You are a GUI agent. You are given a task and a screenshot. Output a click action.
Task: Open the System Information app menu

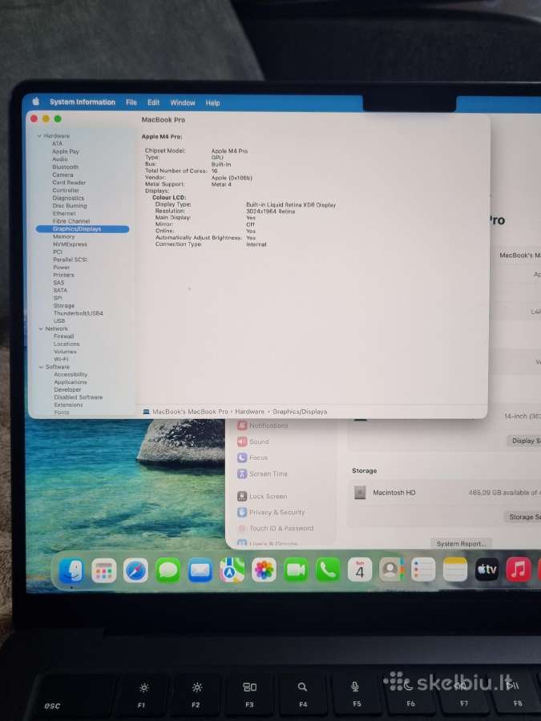[83, 102]
